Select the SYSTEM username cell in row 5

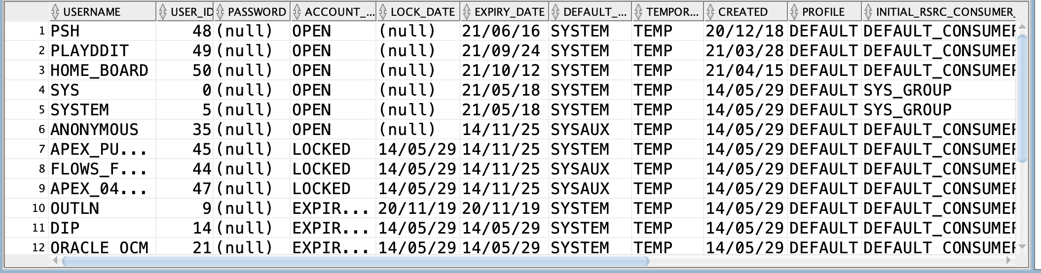click(x=103, y=110)
